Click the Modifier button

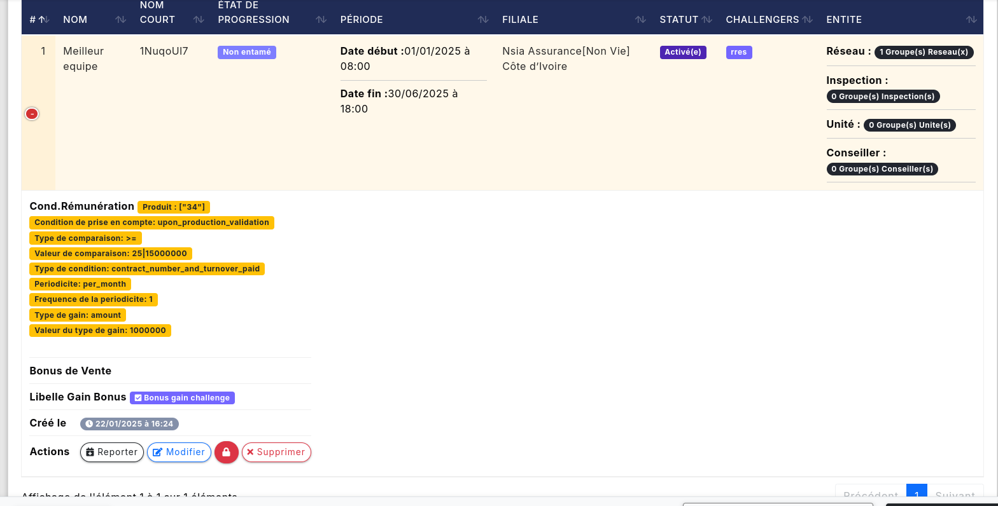click(179, 452)
